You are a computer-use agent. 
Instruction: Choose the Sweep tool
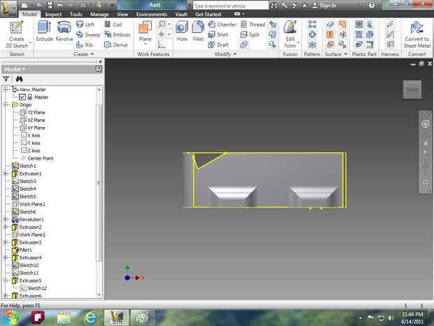point(88,34)
